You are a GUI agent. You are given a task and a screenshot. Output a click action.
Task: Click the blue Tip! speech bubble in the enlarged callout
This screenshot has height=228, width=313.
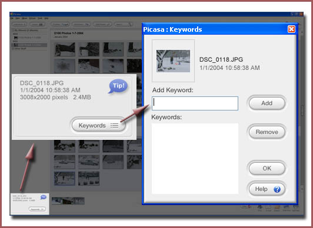point(118,86)
